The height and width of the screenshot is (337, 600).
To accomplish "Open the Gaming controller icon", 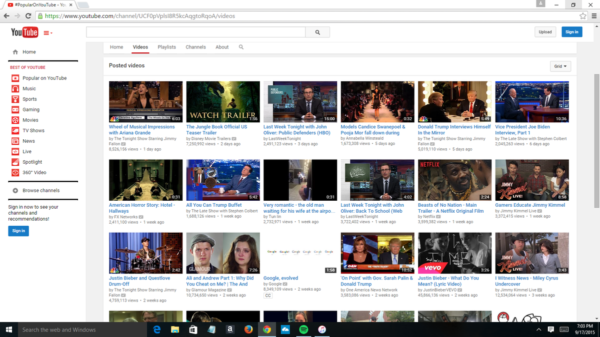I will pyautogui.click(x=15, y=110).
